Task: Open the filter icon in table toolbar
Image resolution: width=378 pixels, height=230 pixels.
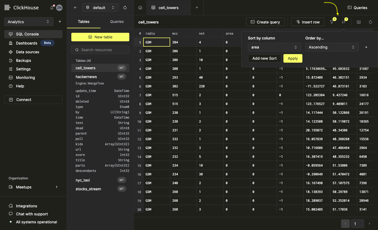Action: (332, 22)
